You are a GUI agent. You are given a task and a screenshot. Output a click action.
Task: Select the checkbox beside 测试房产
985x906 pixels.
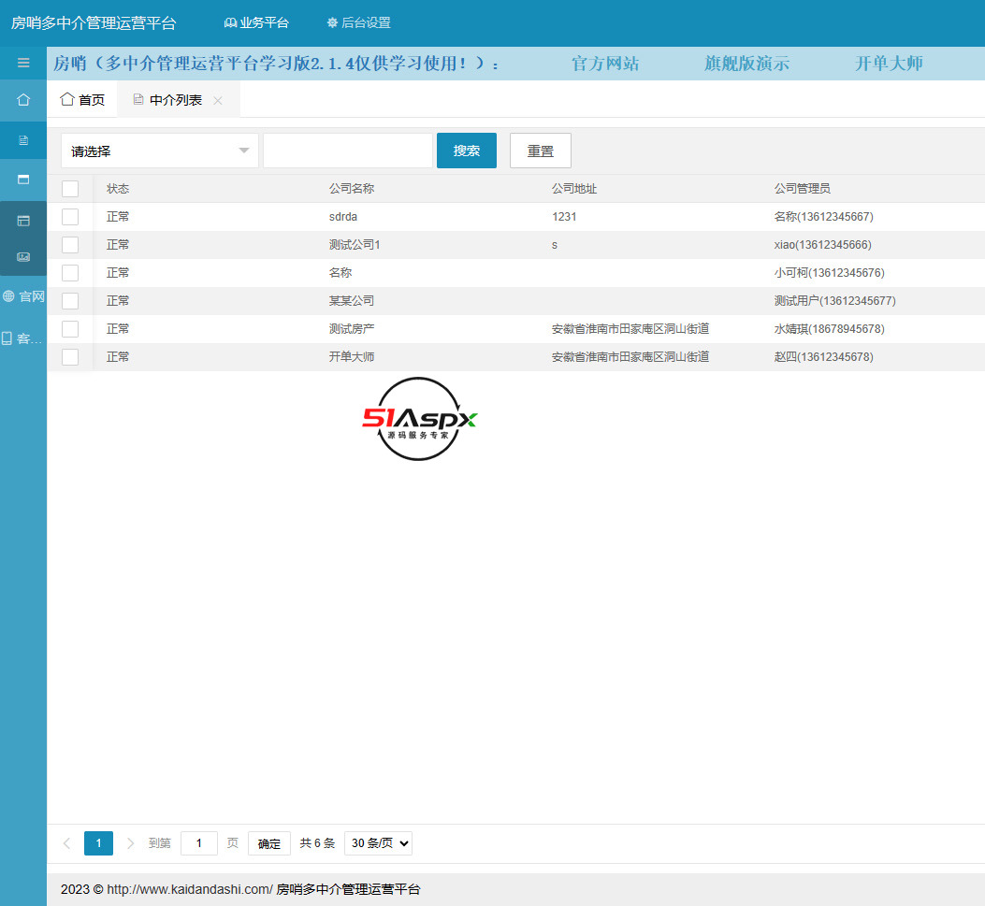70,329
